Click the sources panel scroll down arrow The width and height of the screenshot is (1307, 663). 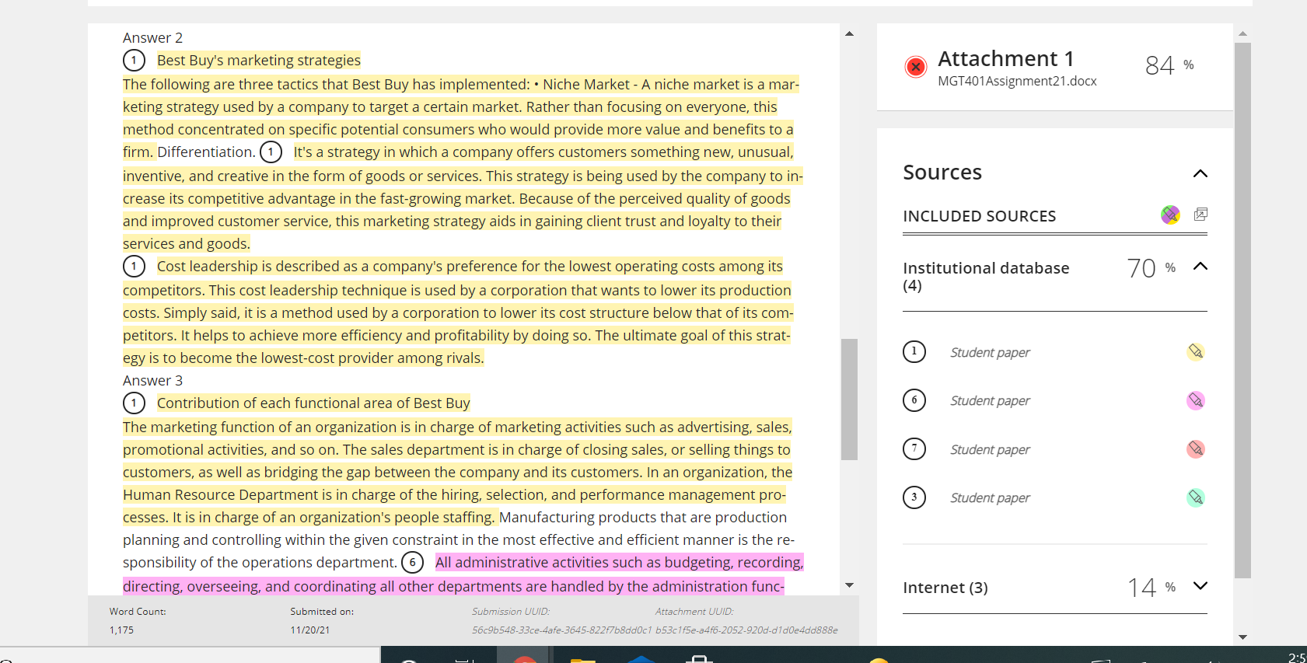coord(1242,637)
